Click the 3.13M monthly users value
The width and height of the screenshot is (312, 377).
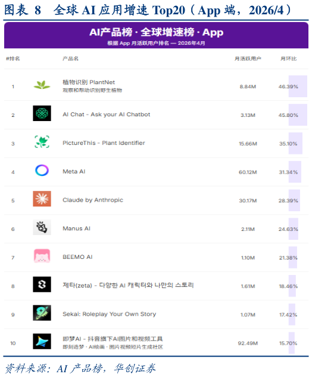click(x=248, y=115)
